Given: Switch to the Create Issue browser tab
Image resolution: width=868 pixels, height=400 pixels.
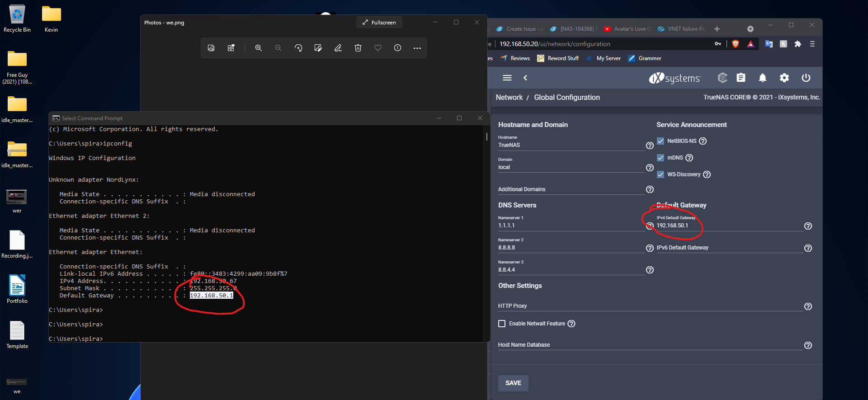Looking at the screenshot, I should [x=520, y=29].
